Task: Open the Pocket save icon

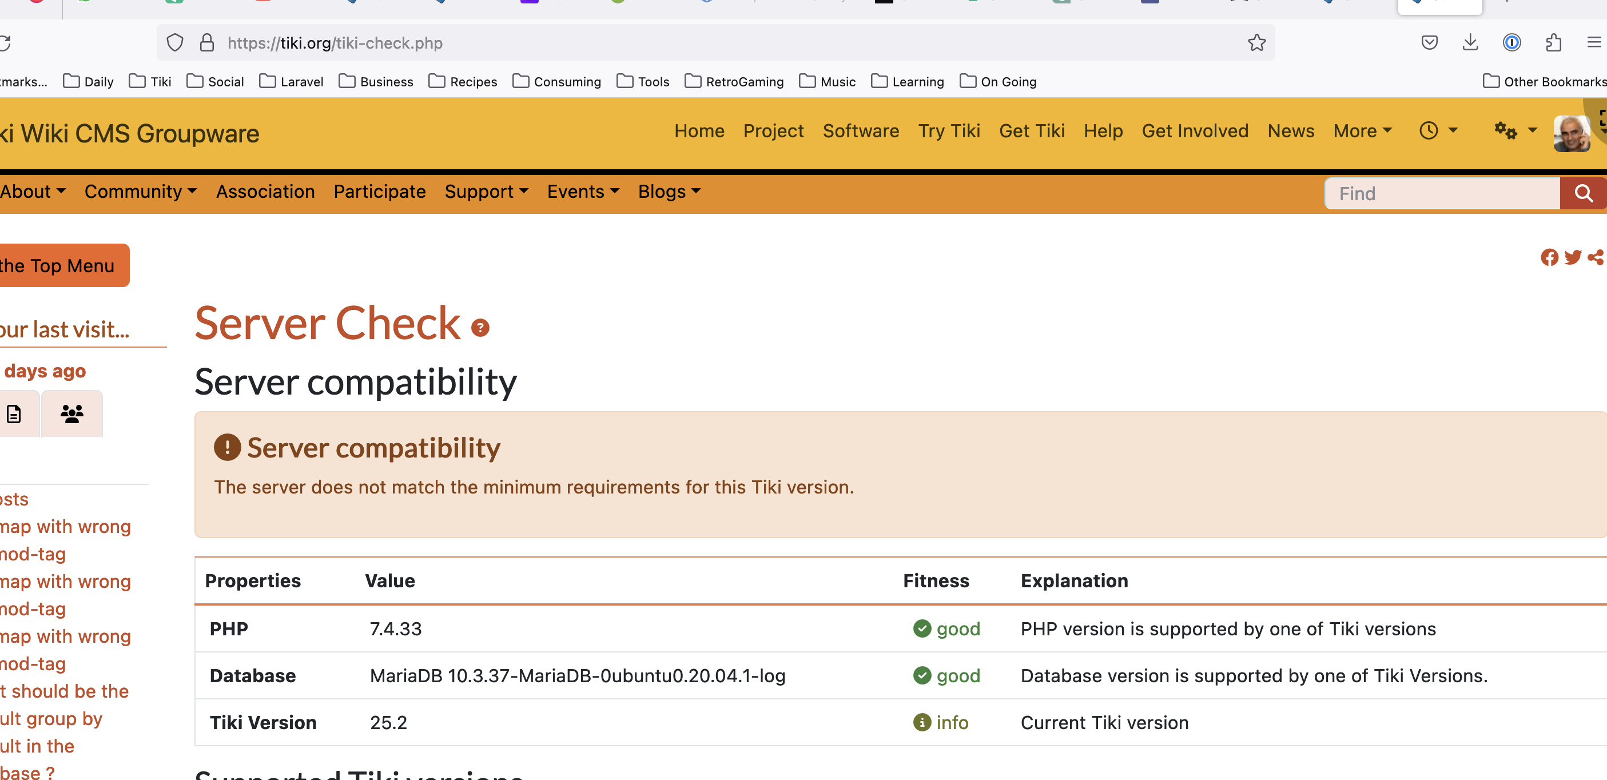Action: [x=1429, y=43]
